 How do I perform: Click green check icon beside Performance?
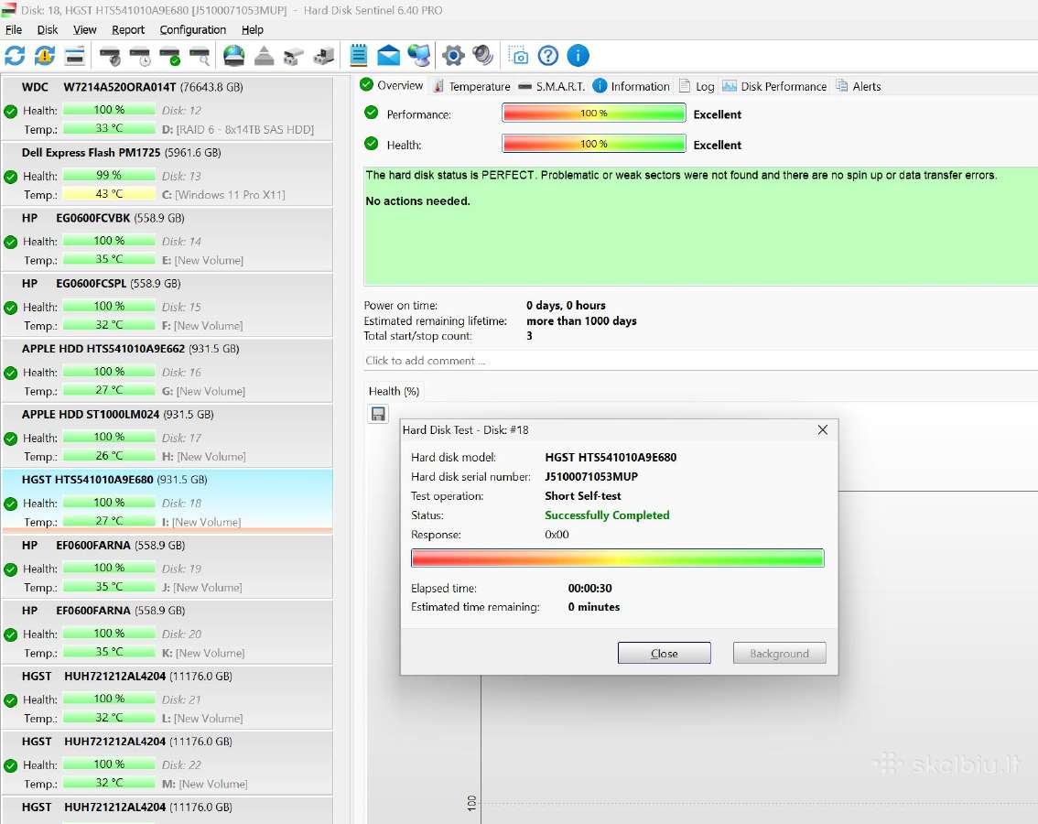click(x=372, y=114)
